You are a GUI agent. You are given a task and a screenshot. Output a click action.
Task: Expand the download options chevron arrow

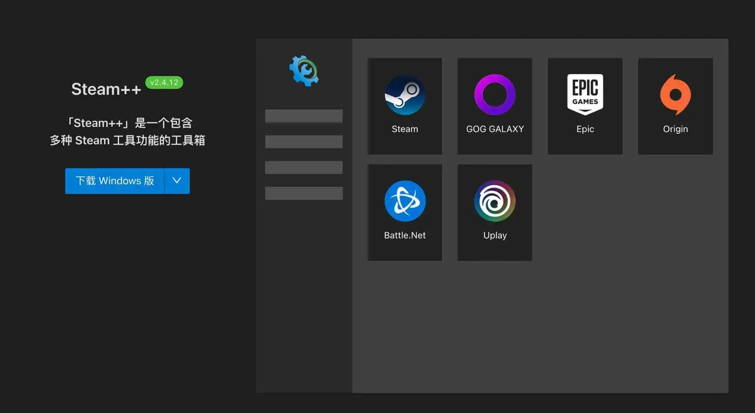[177, 180]
